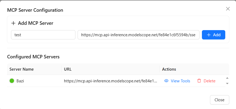Viewport: 236px width, 109px height.
Task: Click into the modelscope SSE URL input field
Action: coord(138,35)
